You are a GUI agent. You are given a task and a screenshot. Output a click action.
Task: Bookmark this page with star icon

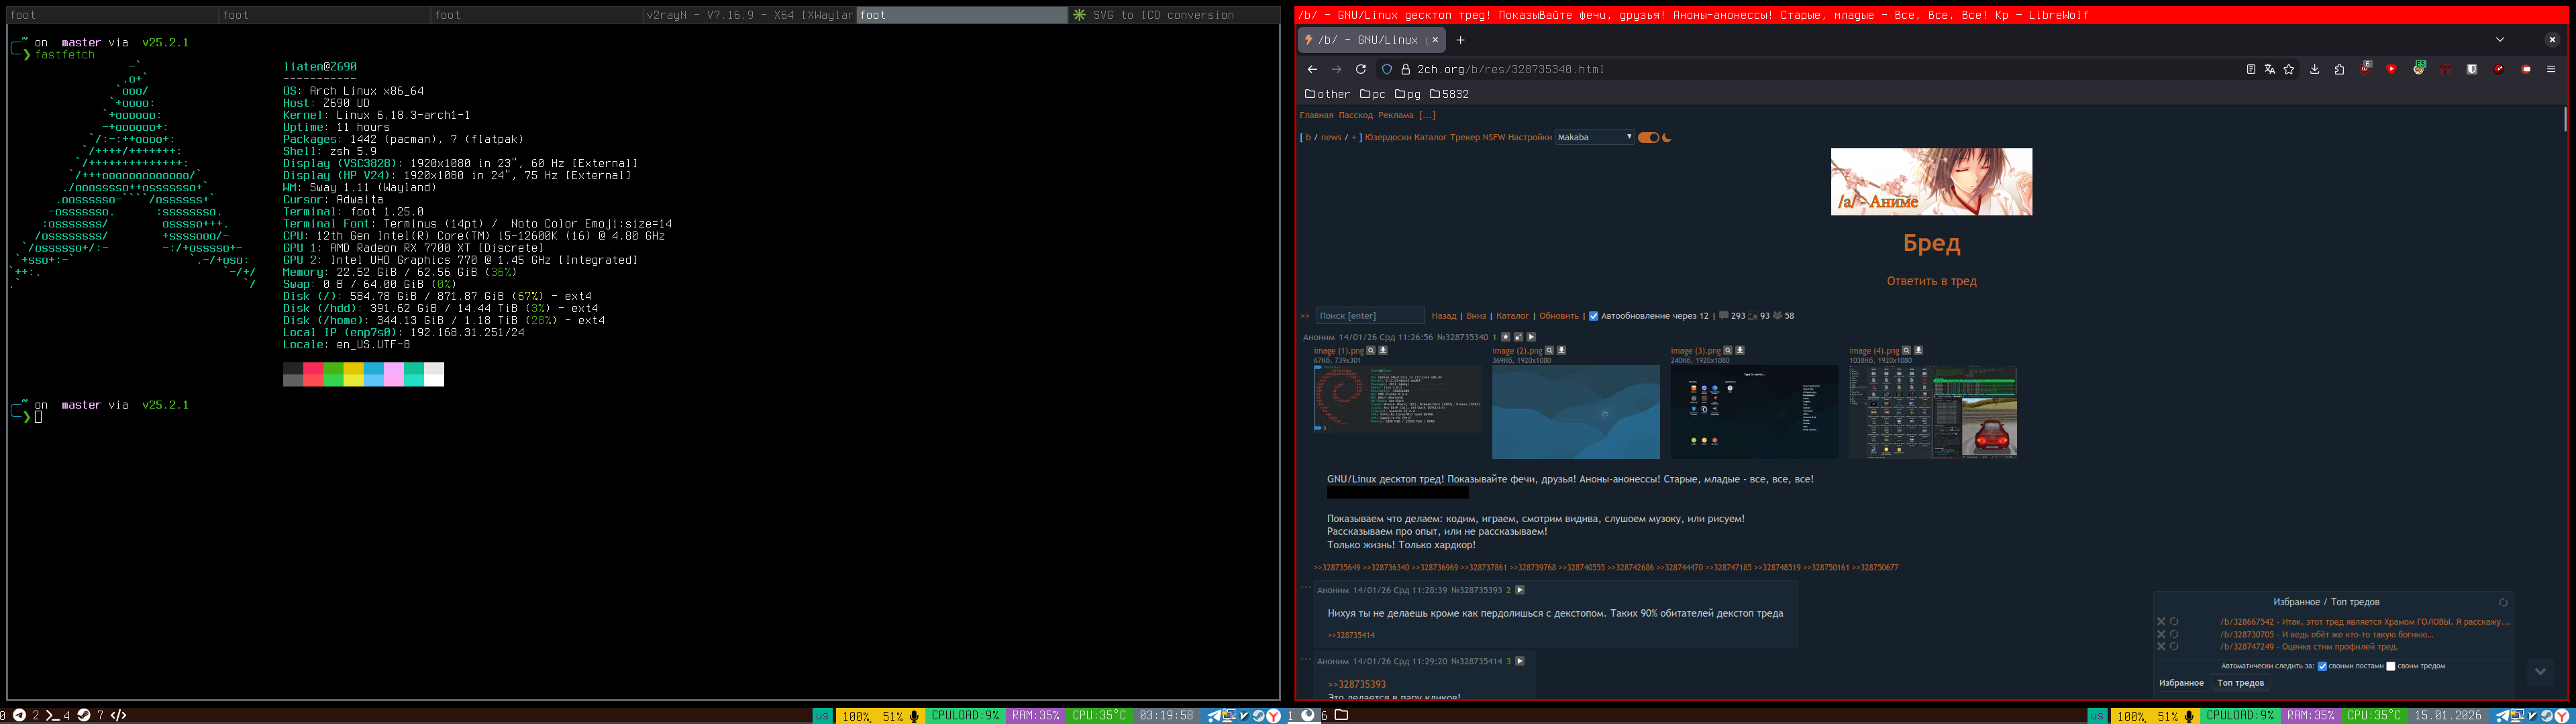(x=2289, y=69)
